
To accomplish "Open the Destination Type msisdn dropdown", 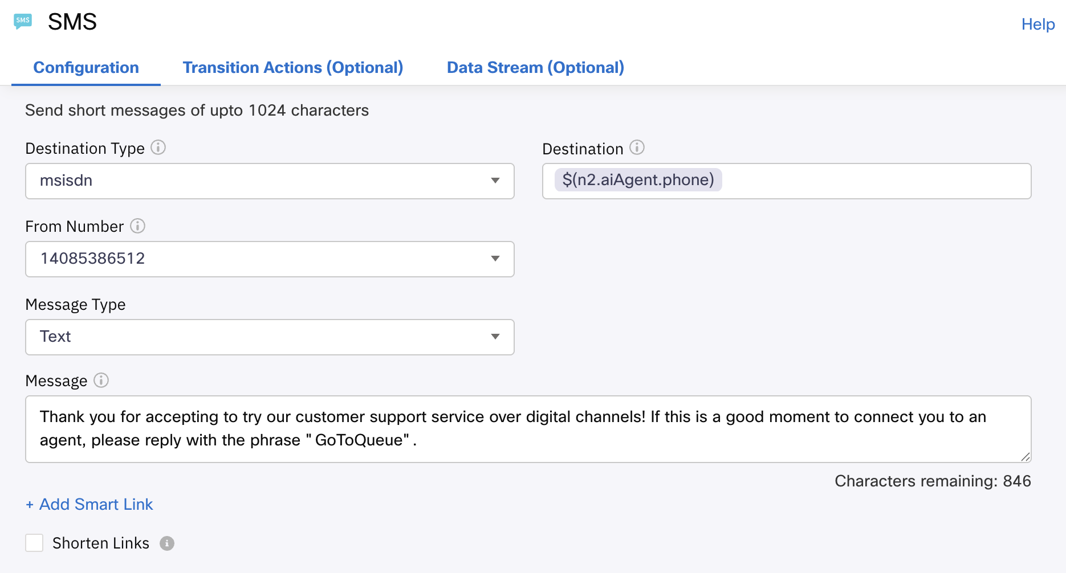I will coord(270,181).
